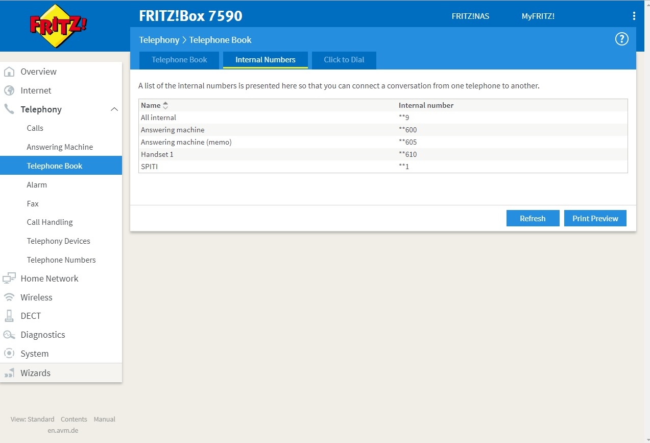Image resolution: width=650 pixels, height=443 pixels.
Task: Click the Internal number column header
Action: 426,105
